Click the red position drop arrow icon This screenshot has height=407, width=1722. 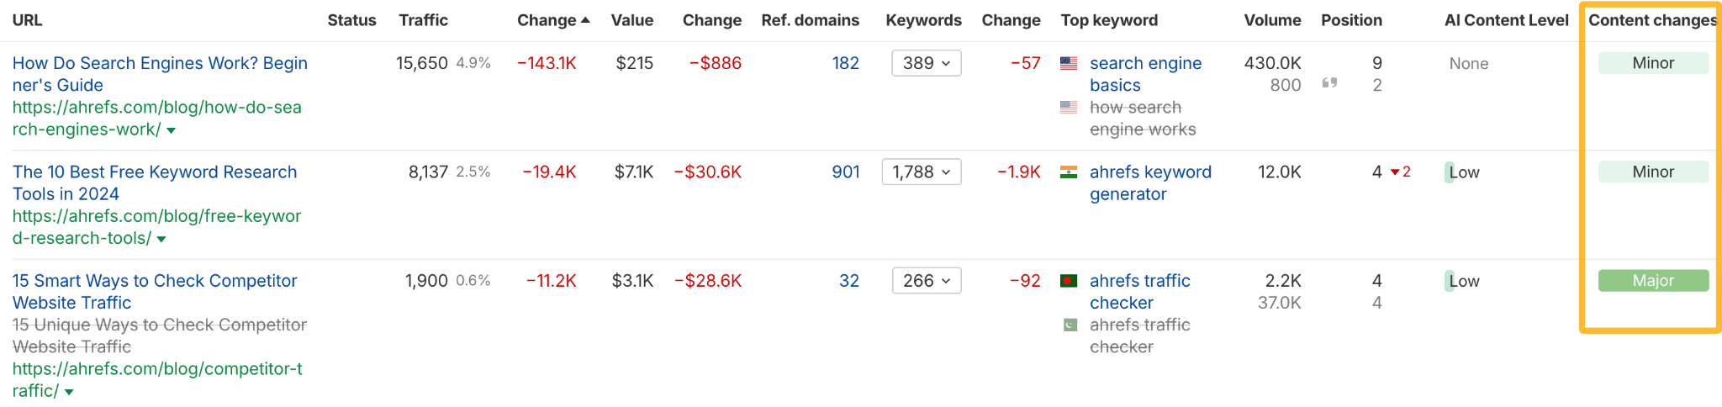click(1395, 172)
